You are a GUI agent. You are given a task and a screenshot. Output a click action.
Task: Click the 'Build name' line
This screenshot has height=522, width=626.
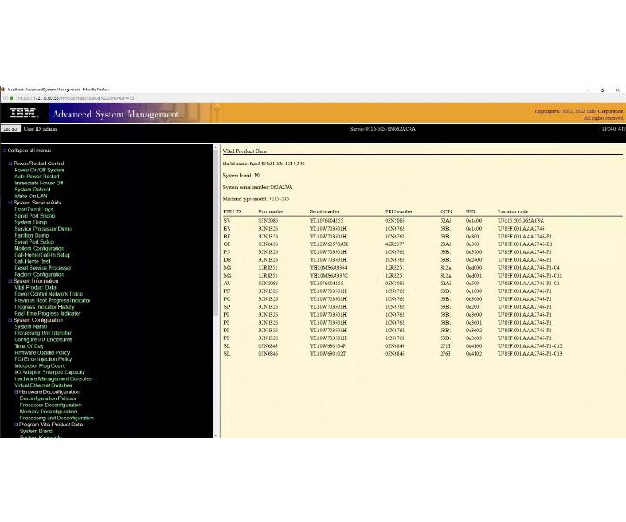pyautogui.click(x=263, y=164)
